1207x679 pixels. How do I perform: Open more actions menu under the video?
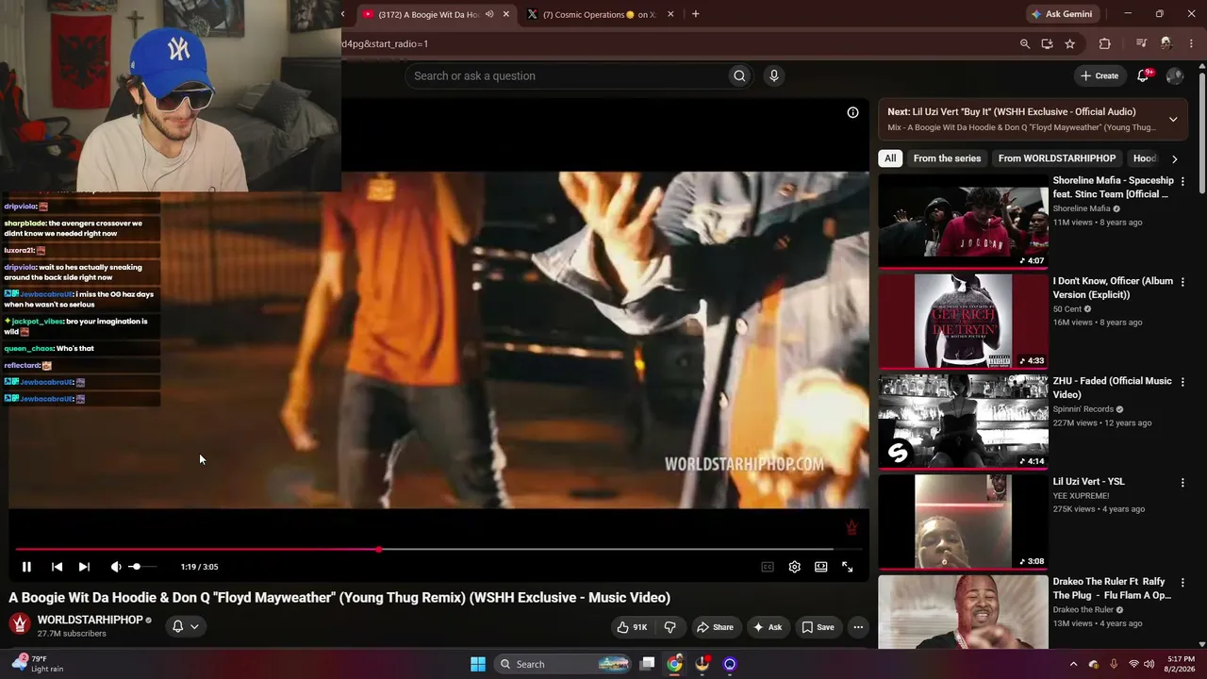pyautogui.click(x=858, y=627)
